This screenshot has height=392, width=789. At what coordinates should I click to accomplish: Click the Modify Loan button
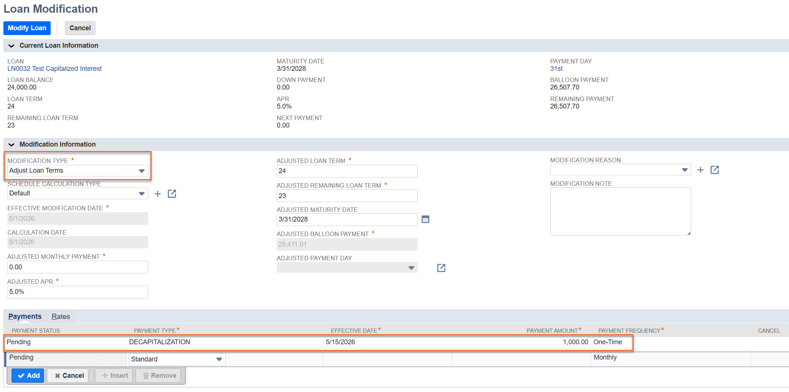point(27,28)
